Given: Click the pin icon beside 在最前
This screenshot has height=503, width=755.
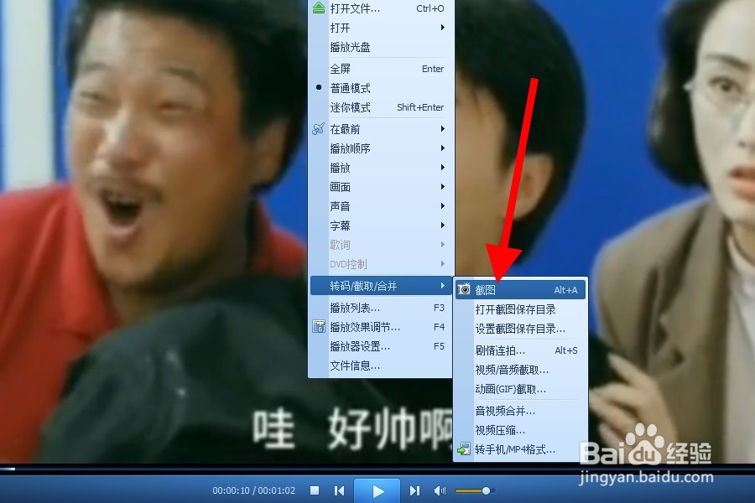Looking at the screenshot, I should pyautogui.click(x=318, y=129).
